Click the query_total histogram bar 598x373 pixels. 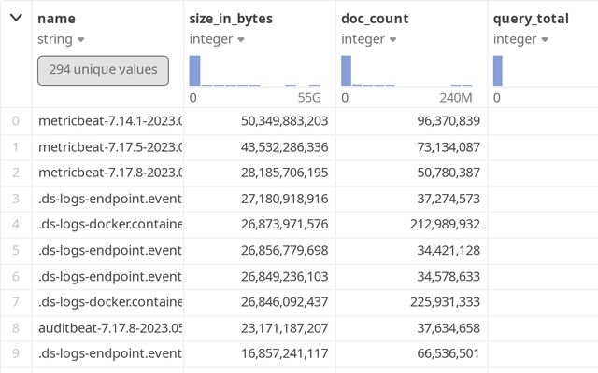[498, 71]
